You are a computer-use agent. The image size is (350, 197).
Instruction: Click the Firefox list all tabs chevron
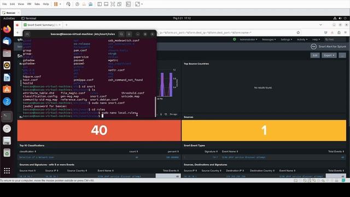tap(320, 25)
